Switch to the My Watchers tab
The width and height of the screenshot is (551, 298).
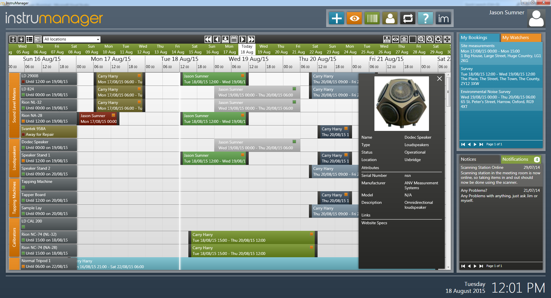(521, 38)
